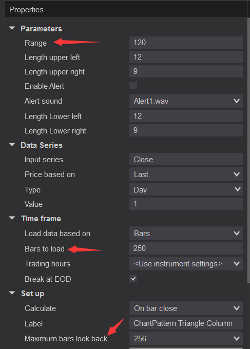Viewport: 250px width, 349px height.
Task: Open the Trading hours dropdown
Action: click(186, 264)
